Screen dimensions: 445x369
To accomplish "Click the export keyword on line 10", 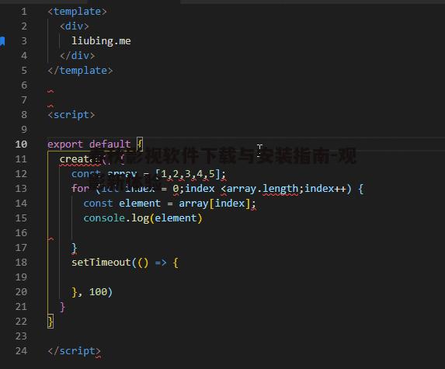I will (65, 144).
